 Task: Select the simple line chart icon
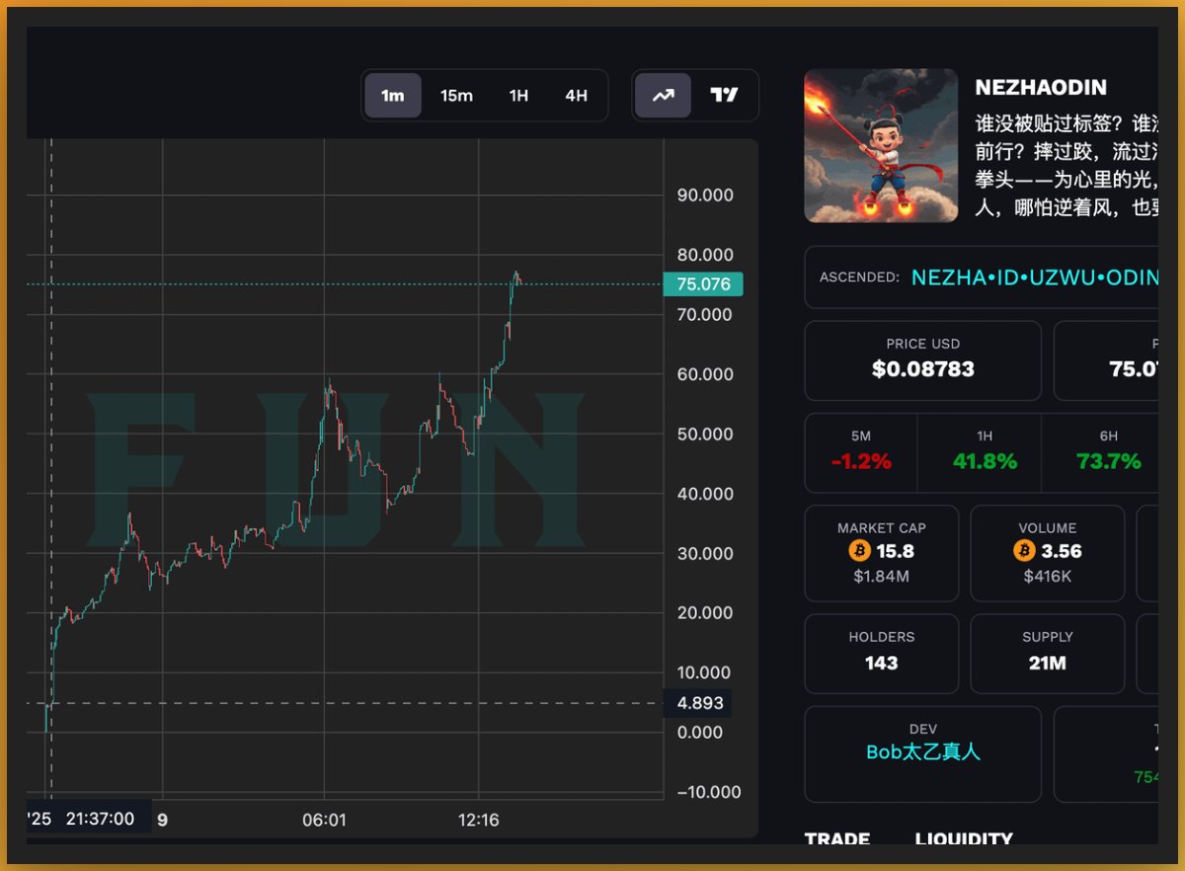pyautogui.click(x=663, y=96)
